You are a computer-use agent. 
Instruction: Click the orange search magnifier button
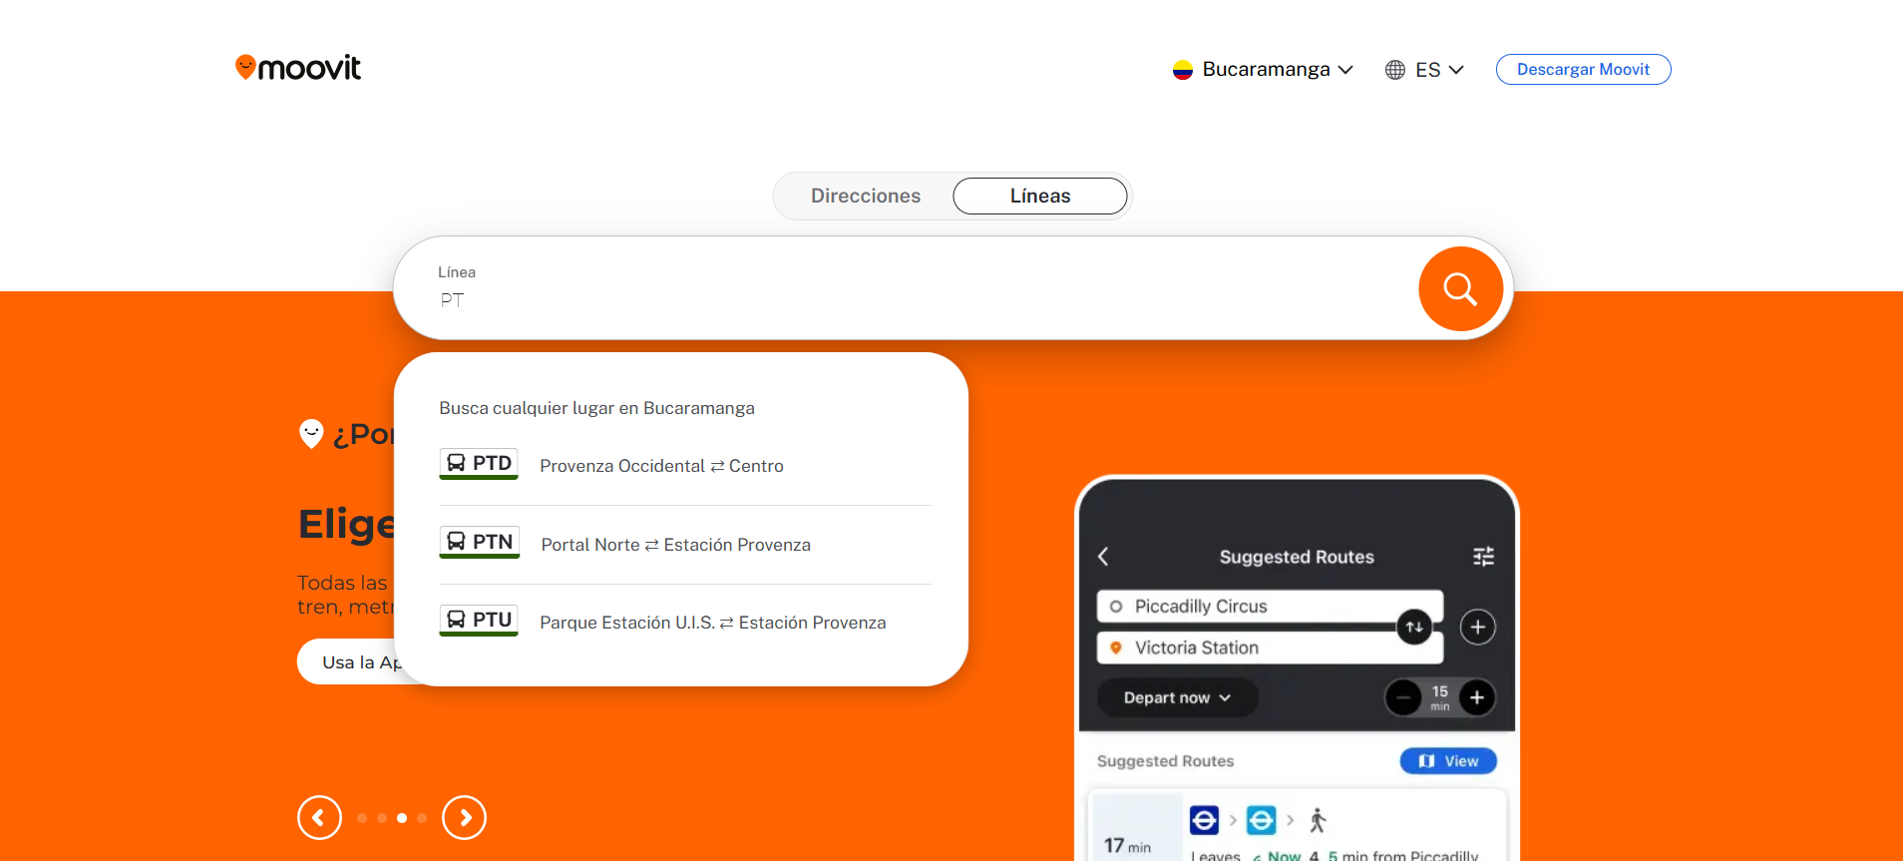pos(1460,289)
